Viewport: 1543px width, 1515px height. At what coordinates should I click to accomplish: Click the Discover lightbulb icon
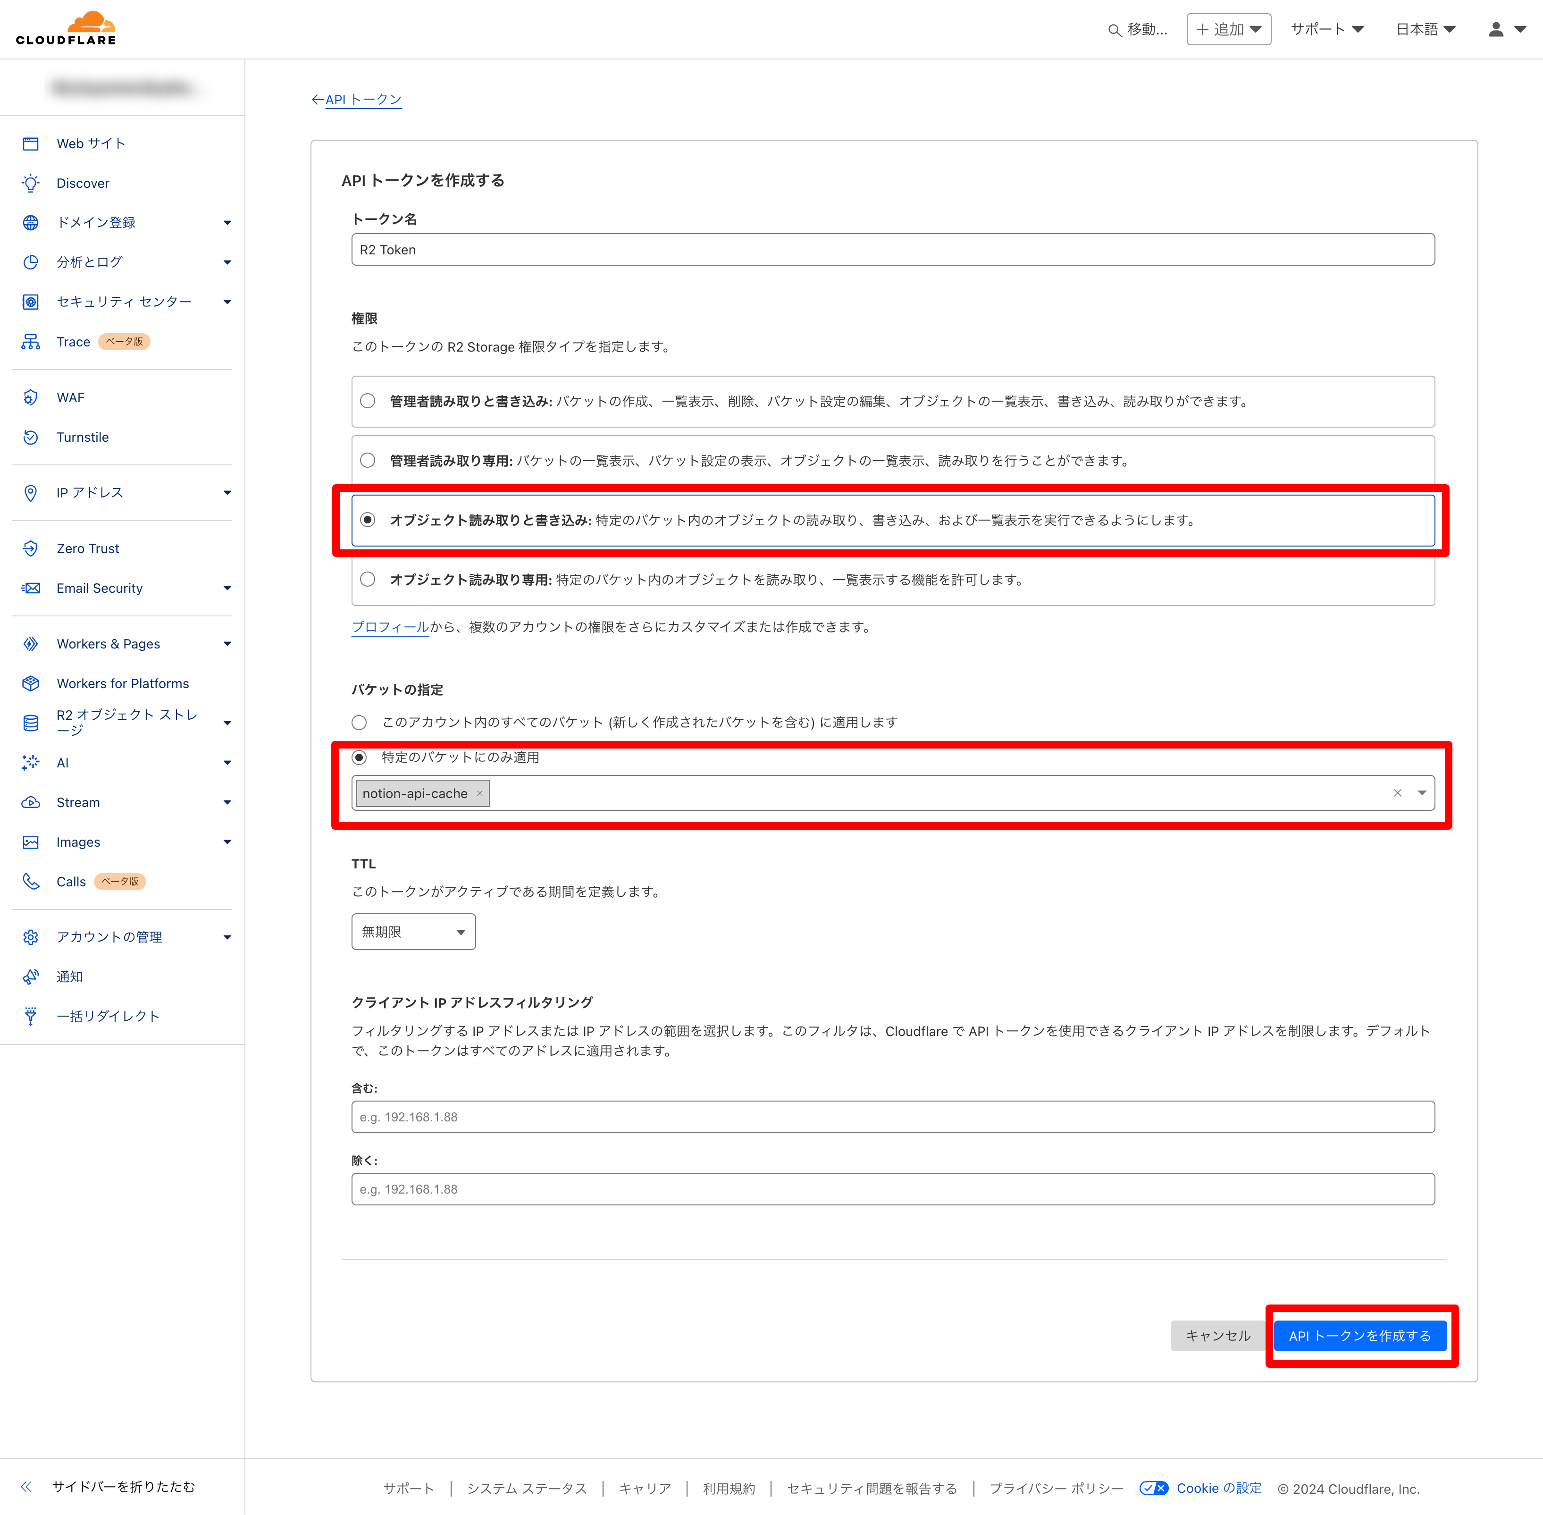click(30, 184)
